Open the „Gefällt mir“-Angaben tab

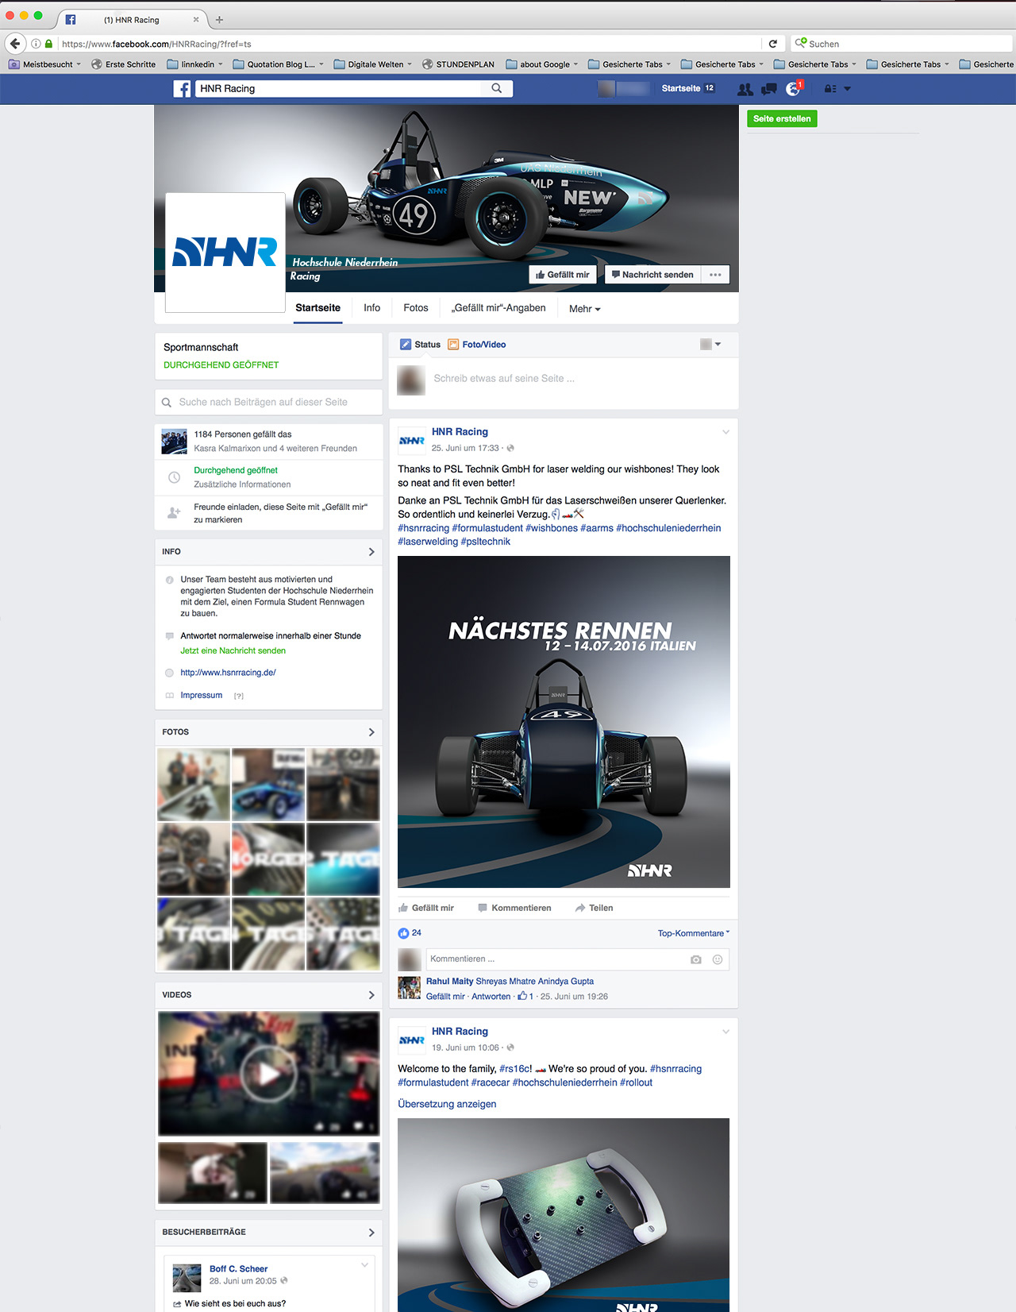point(498,308)
